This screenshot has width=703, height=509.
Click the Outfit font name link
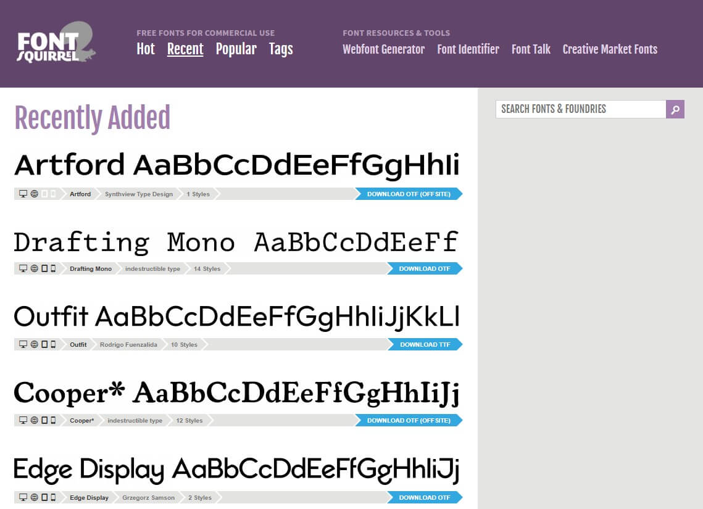tap(78, 344)
